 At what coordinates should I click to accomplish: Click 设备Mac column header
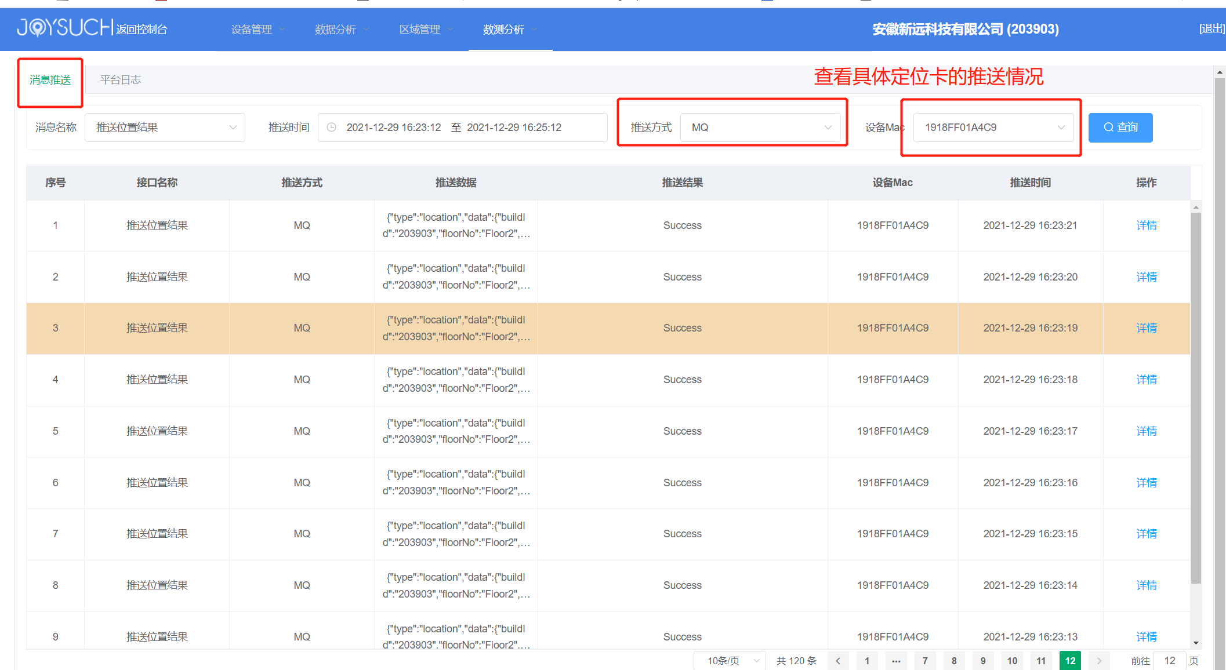893,183
